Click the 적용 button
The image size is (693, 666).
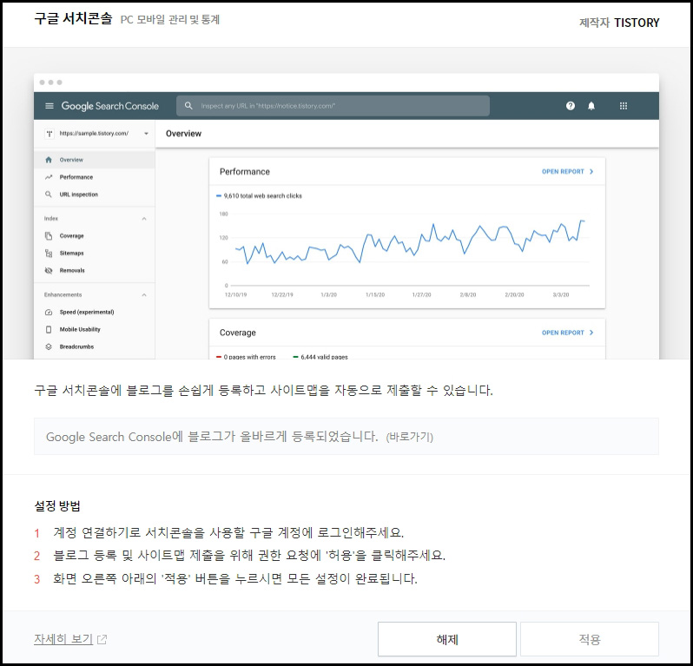click(x=589, y=639)
